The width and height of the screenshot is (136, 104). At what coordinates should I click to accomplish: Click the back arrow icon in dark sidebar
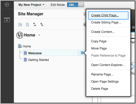click(x=7, y=5)
